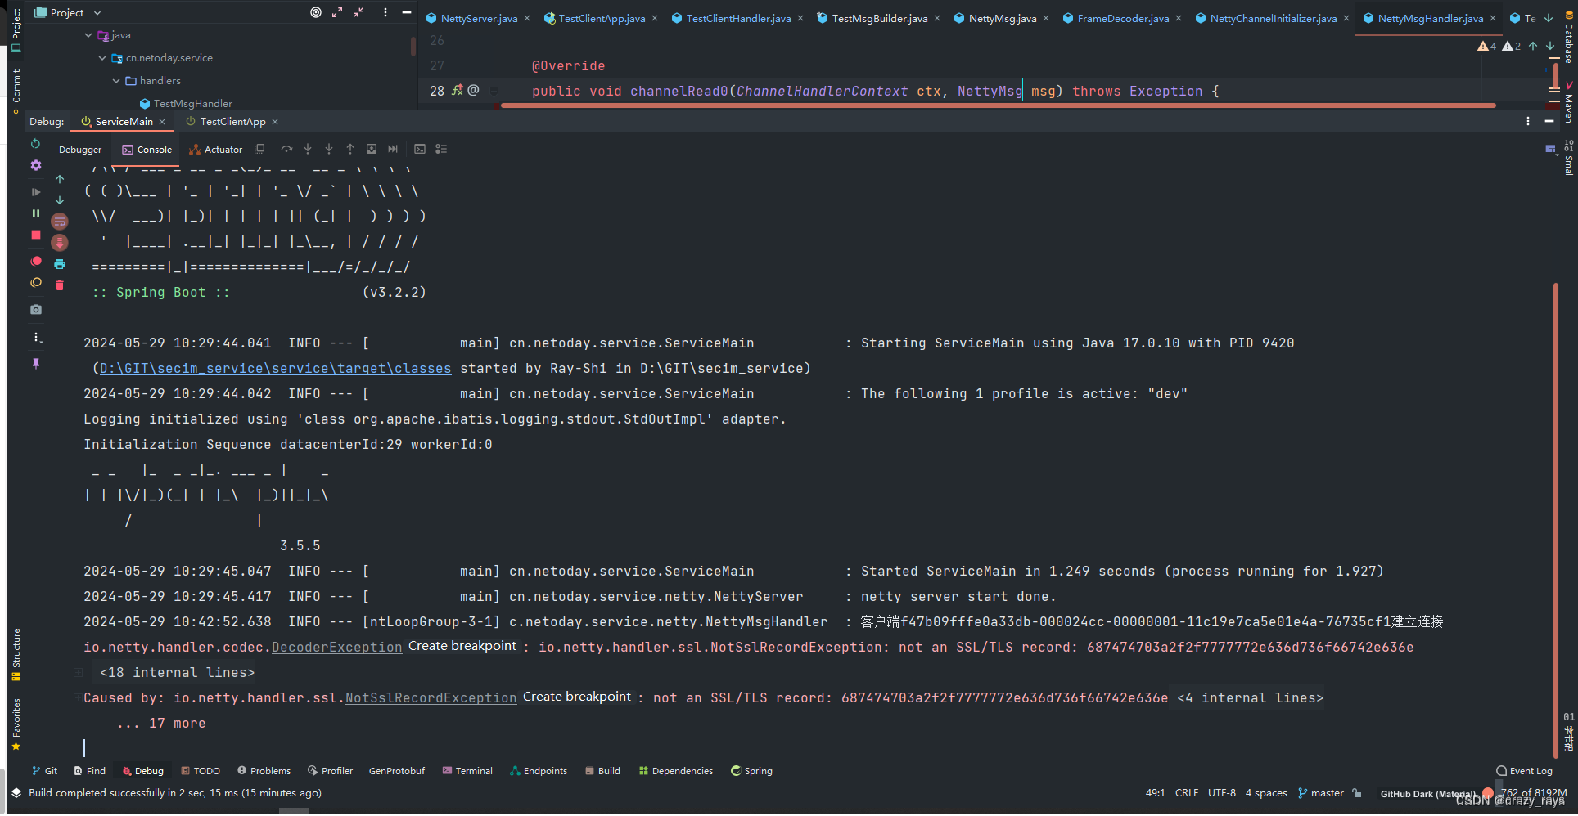This screenshot has height=816, width=1578.
Task: Open the More debug actions menu
Action: click(x=35, y=337)
